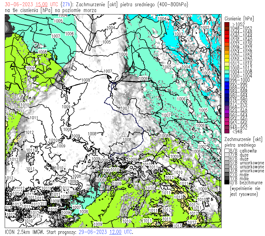Screen dimensions: 265x236
Task: Click the 1004-1008 hPa aquamarine swatch
Action: pyautogui.click(x=227, y=72)
